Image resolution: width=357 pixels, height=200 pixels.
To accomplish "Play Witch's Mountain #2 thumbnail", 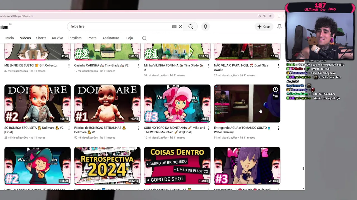I will point(37,166).
